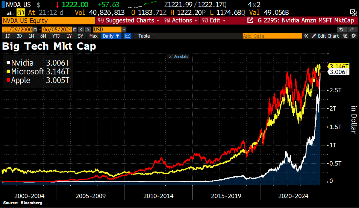Click the Annotate button
Screen dimensions: 359x208
tap(178, 57)
